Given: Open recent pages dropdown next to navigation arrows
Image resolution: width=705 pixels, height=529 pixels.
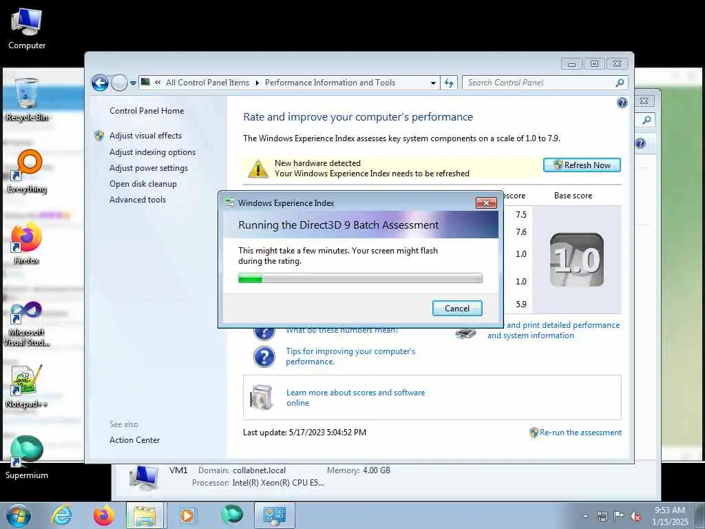Looking at the screenshot, I should point(133,83).
